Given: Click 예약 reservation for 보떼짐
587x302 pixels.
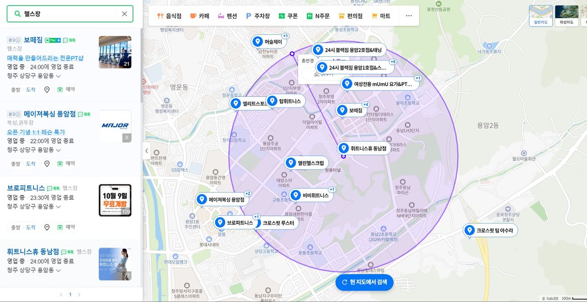Looking at the screenshot, I should coord(66,89).
